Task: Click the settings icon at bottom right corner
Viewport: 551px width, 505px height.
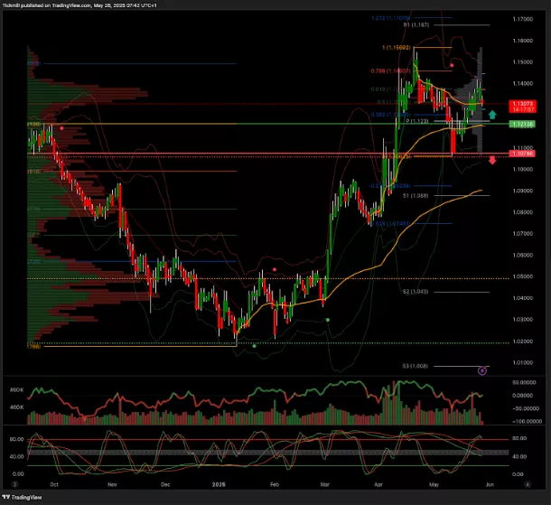Action: click(x=528, y=484)
